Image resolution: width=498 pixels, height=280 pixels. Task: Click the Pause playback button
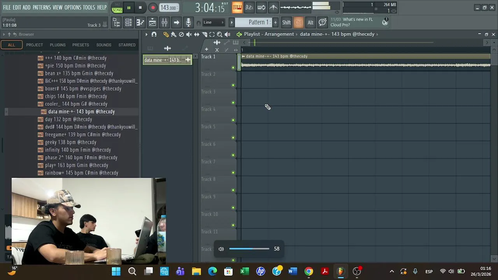click(128, 7)
